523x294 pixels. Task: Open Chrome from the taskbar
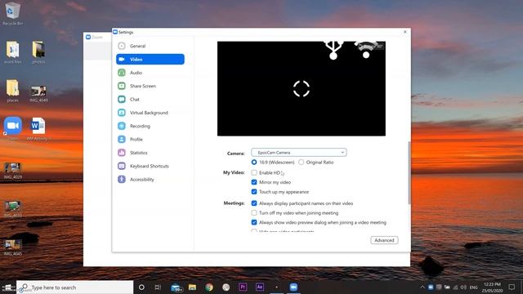click(209, 287)
